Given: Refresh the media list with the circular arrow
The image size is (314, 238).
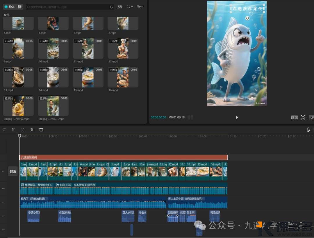Looking at the screenshot, I should pos(112,7).
